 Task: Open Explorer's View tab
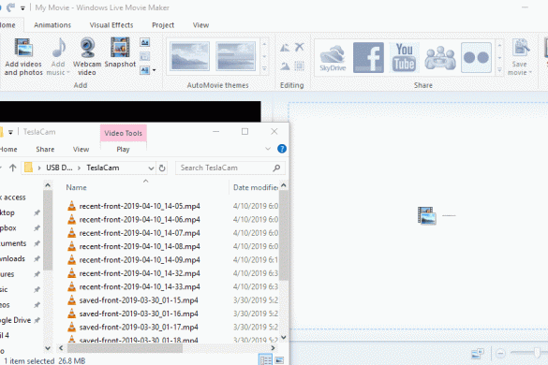[x=81, y=149]
